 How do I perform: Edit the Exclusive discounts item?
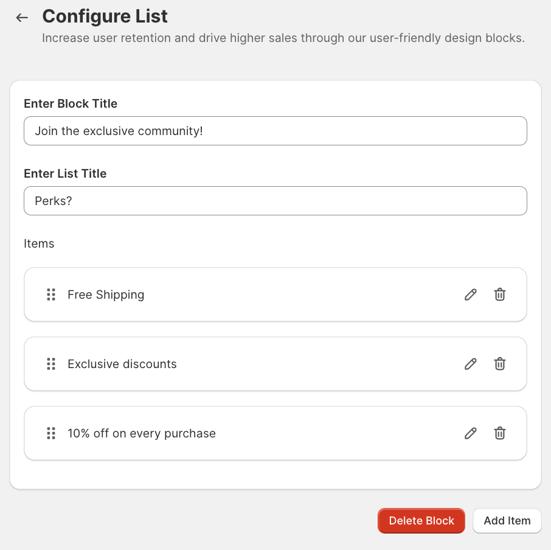pos(470,364)
